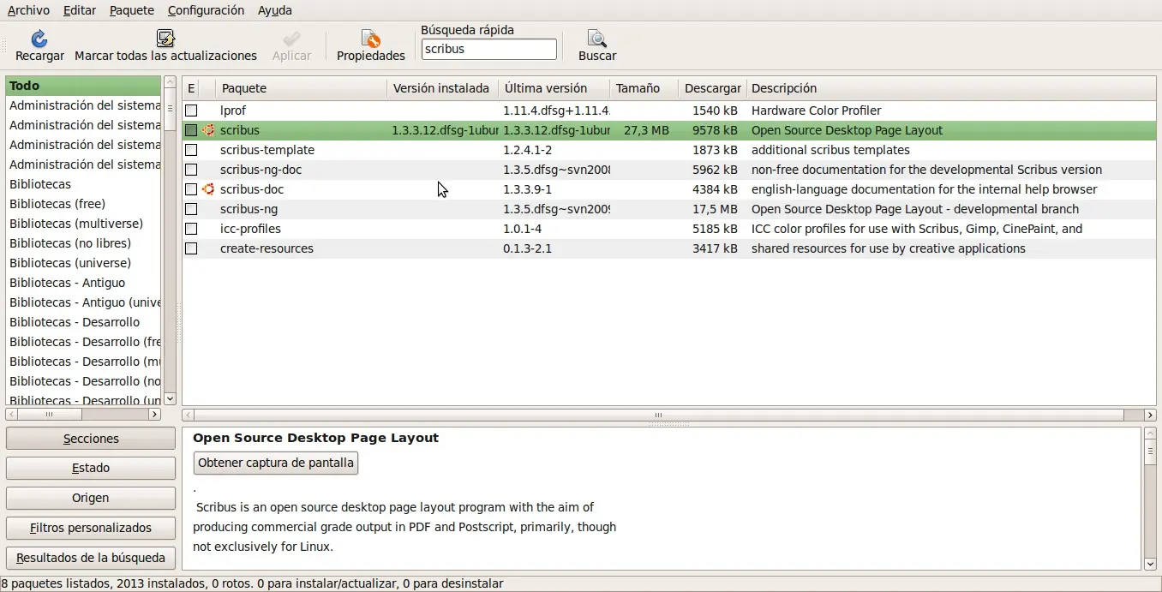This screenshot has height=592, width=1162.
Task: Click category list scroll down arrow
Action: pos(170,398)
